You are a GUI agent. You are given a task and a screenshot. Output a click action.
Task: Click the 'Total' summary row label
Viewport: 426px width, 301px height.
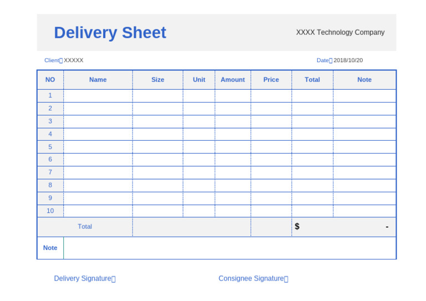coord(85,227)
